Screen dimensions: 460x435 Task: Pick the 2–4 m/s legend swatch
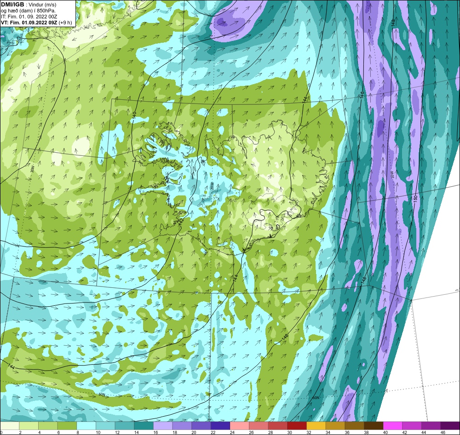point(29,426)
